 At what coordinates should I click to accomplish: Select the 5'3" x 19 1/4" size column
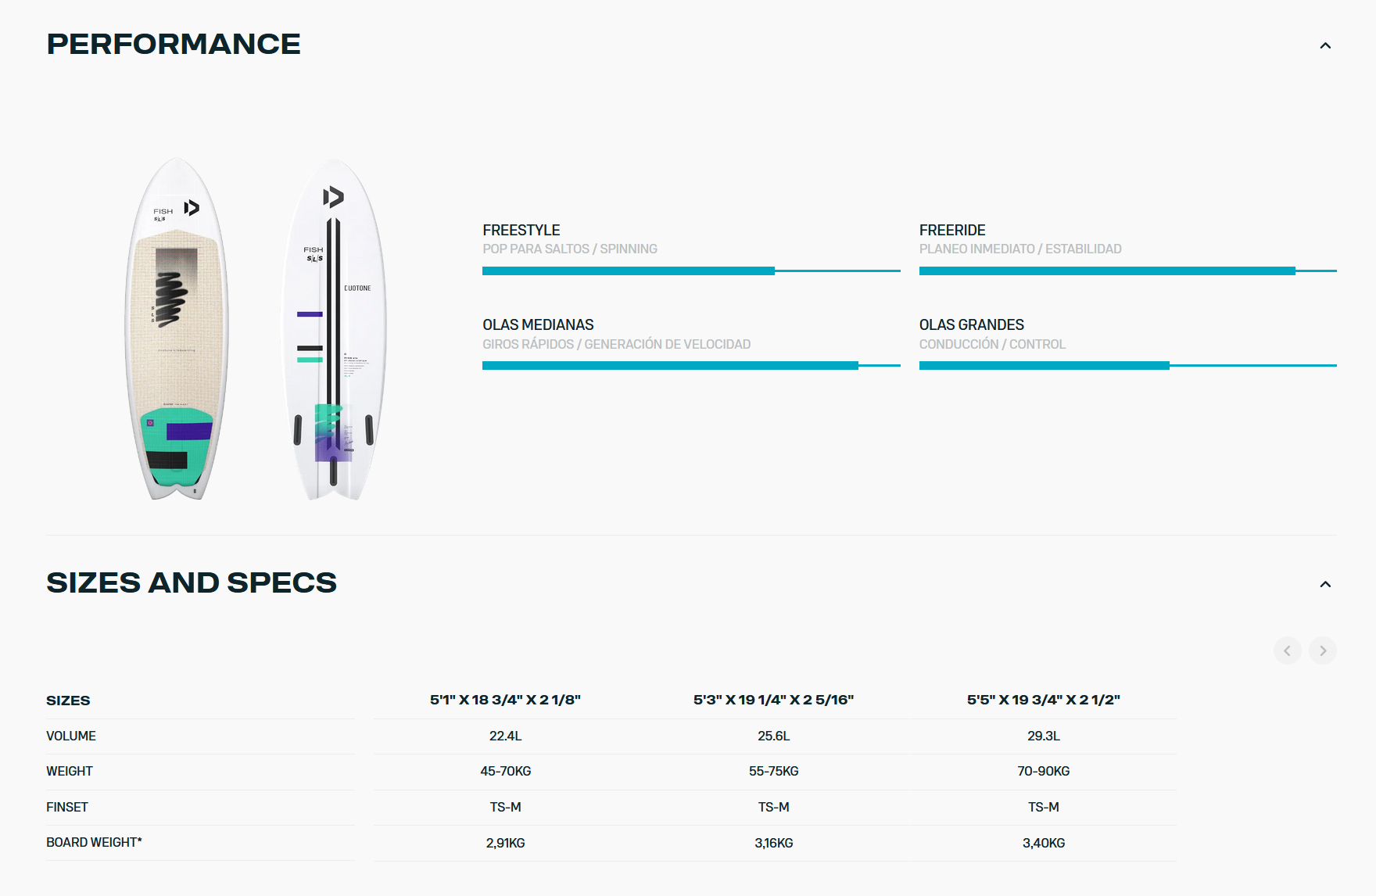click(x=773, y=700)
